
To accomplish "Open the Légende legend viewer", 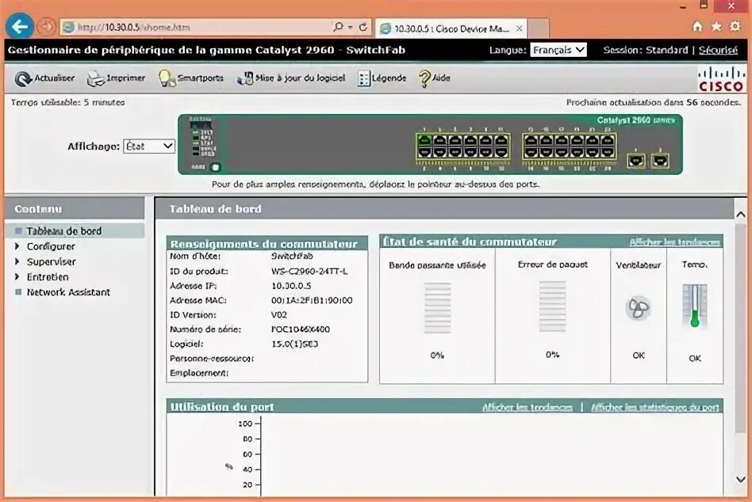I will pyautogui.click(x=363, y=78).
